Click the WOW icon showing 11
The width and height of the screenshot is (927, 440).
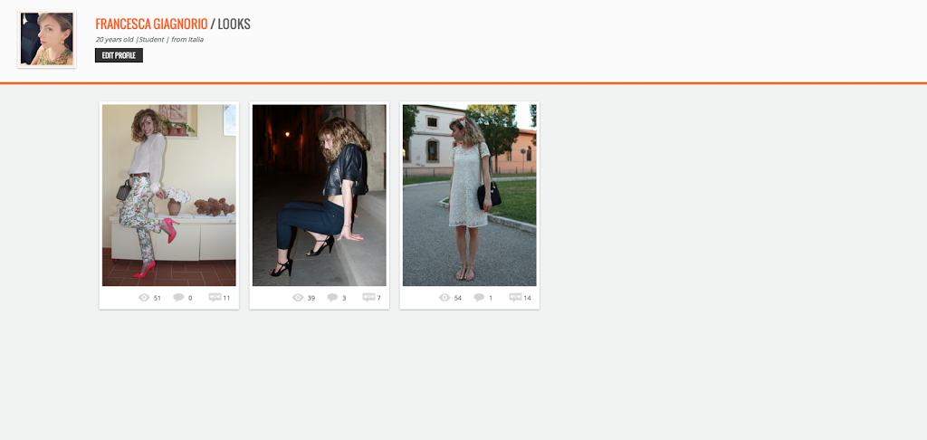(x=215, y=298)
